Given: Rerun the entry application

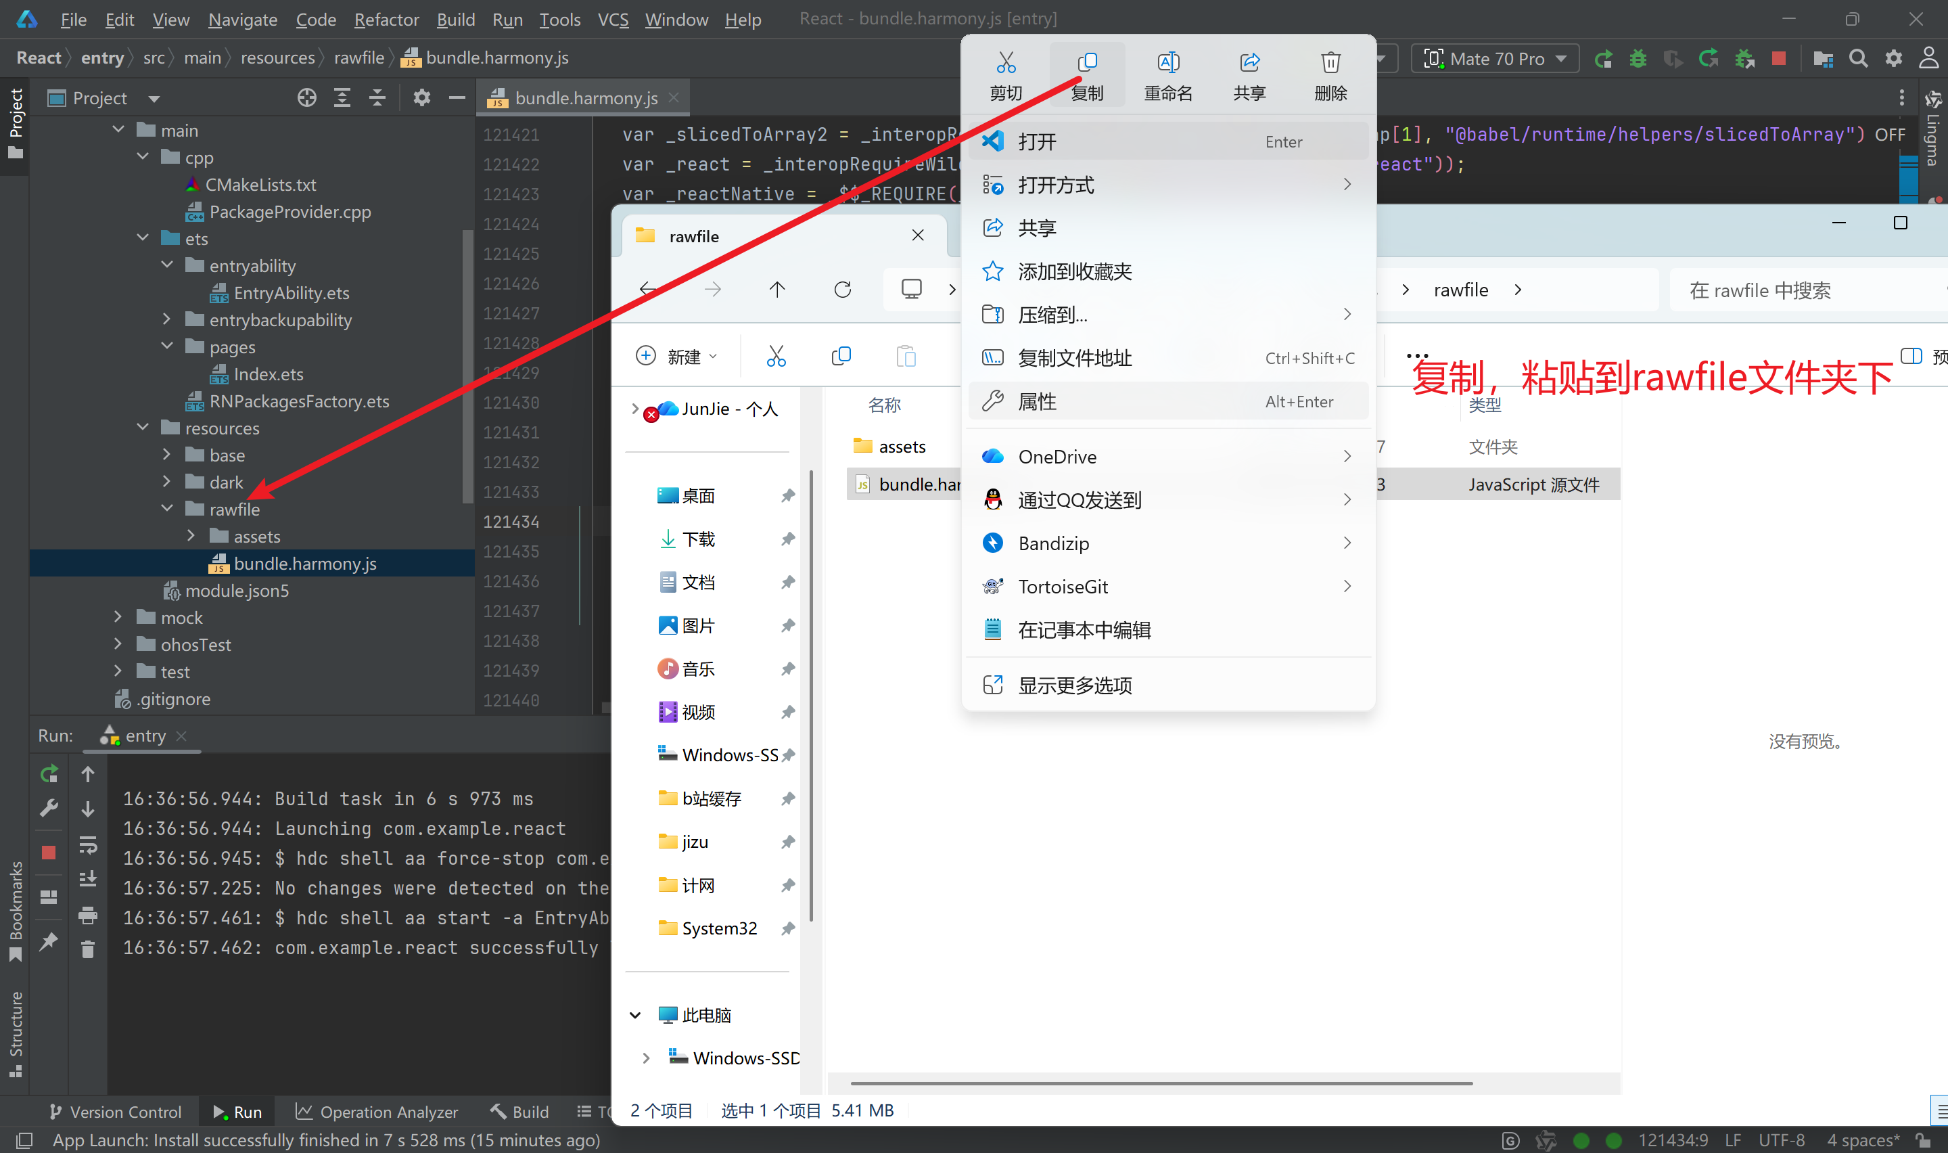Looking at the screenshot, I should (48, 774).
